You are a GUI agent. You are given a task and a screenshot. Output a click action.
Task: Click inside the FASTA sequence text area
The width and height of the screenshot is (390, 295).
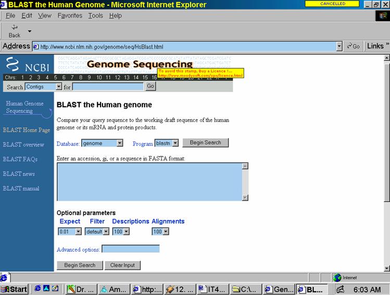point(150,182)
